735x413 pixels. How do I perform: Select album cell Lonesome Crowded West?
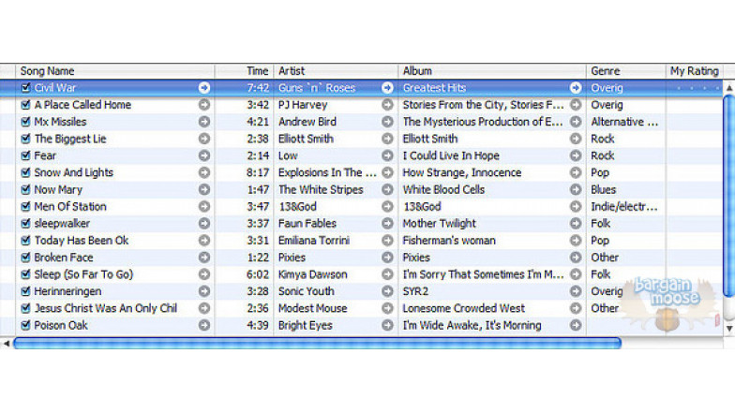463,308
